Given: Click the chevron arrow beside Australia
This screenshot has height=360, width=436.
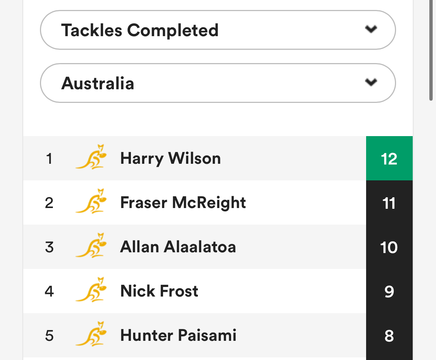Looking at the screenshot, I should [371, 82].
